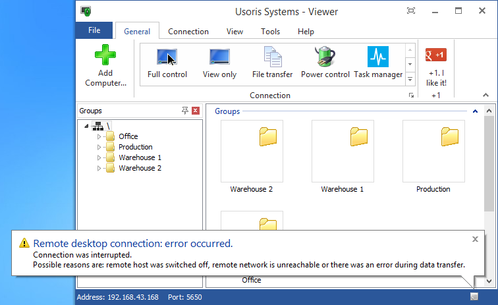
Task: Expand the Production tree node
Action: pos(99,148)
